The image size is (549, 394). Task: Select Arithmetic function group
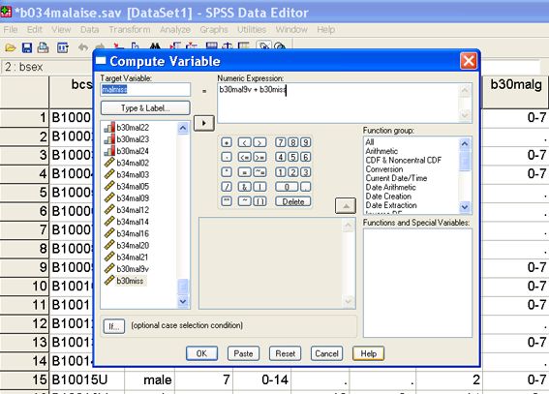pyautogui.click(x=381, y=151)
